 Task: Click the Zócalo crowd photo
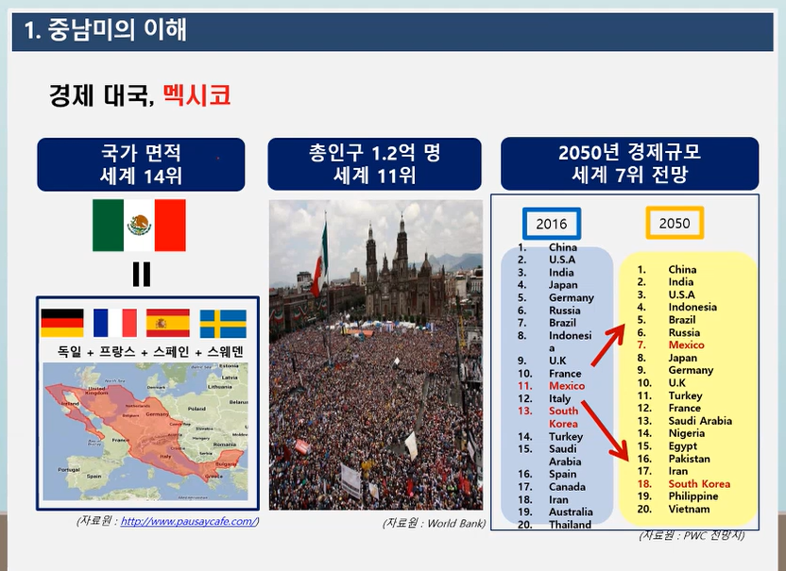pos(376,355)
